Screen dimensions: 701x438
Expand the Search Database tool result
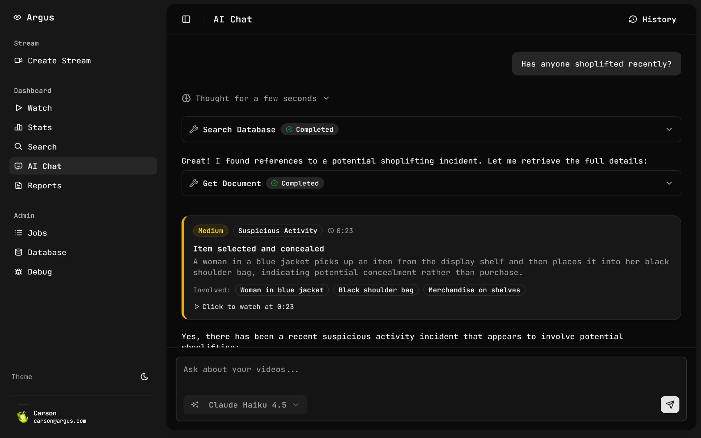(669, 130)
